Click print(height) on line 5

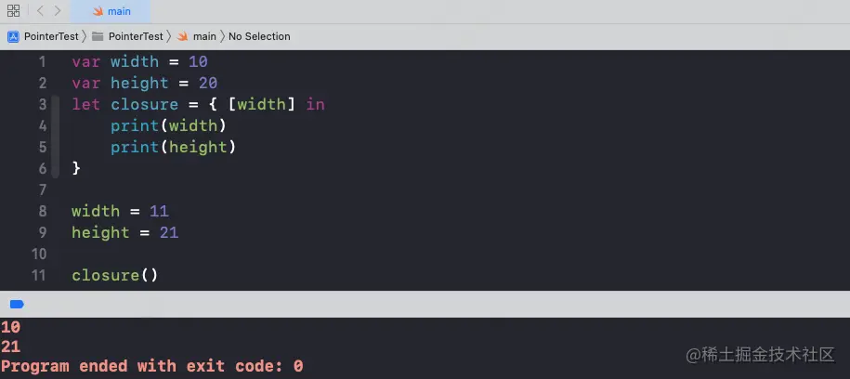click(x=173, y=147)
